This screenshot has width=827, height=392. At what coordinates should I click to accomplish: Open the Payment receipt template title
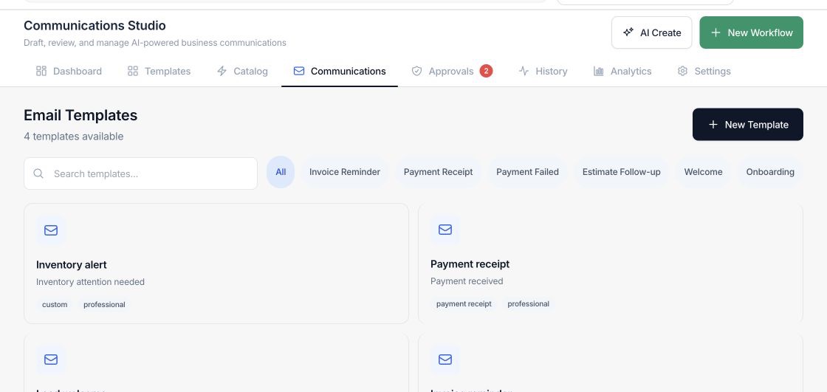pyautogui.click(x=470, y=264)
